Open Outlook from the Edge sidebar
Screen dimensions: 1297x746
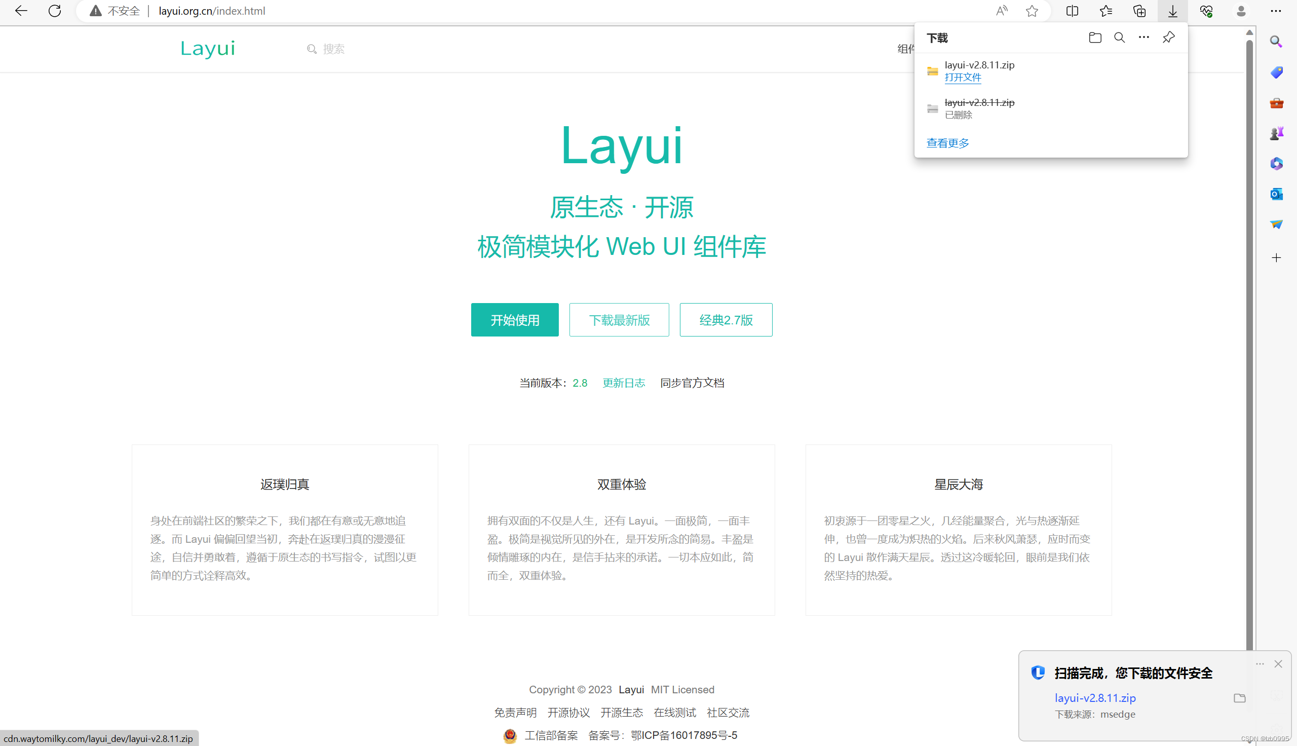[x=1276, y=194]
